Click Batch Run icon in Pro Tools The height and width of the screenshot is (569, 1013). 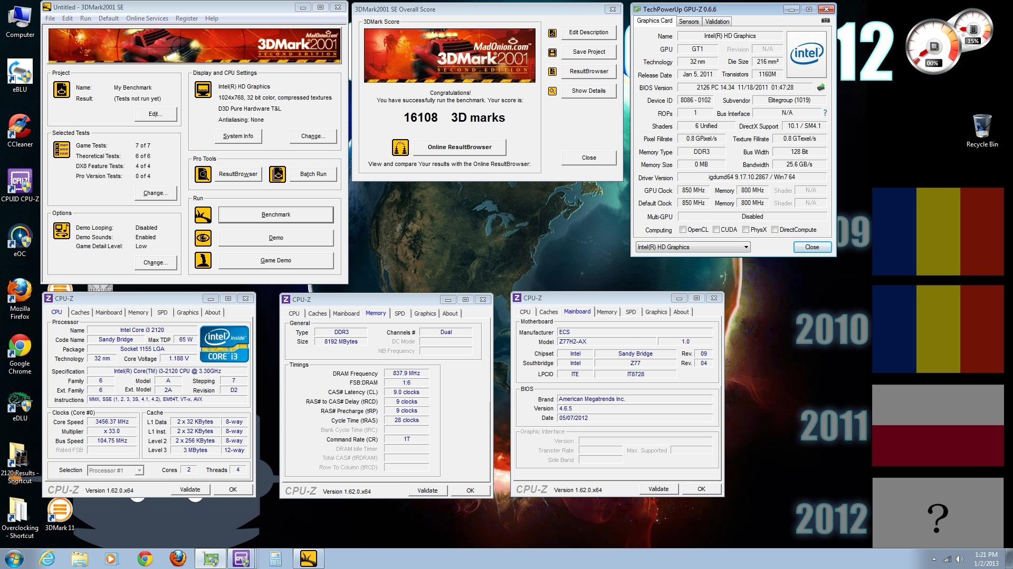pos(278,174)
